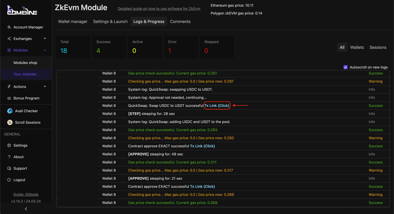Switch log filter to Wallets
Screen dimensions: 394x214
(357, 47)
